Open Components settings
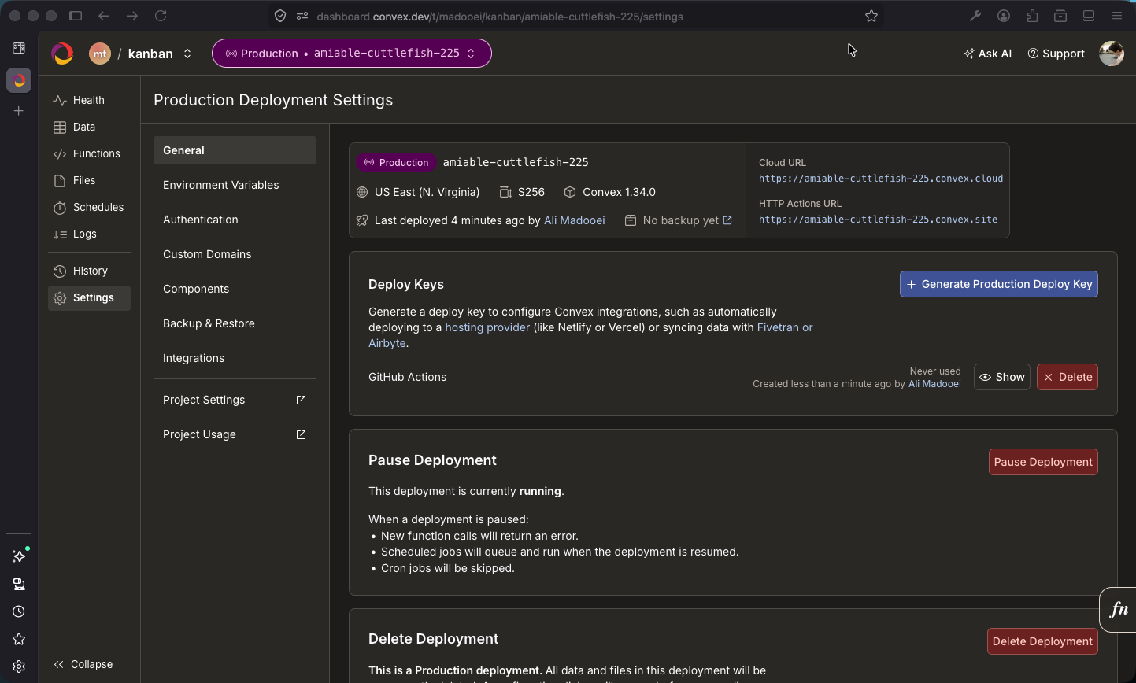Image resolution: width=1136 pixels, height=683 pixels. 235,289
